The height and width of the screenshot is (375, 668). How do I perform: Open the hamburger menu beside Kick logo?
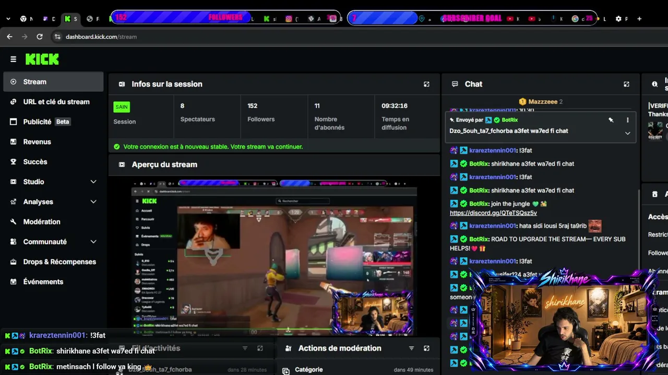[13, 59]
